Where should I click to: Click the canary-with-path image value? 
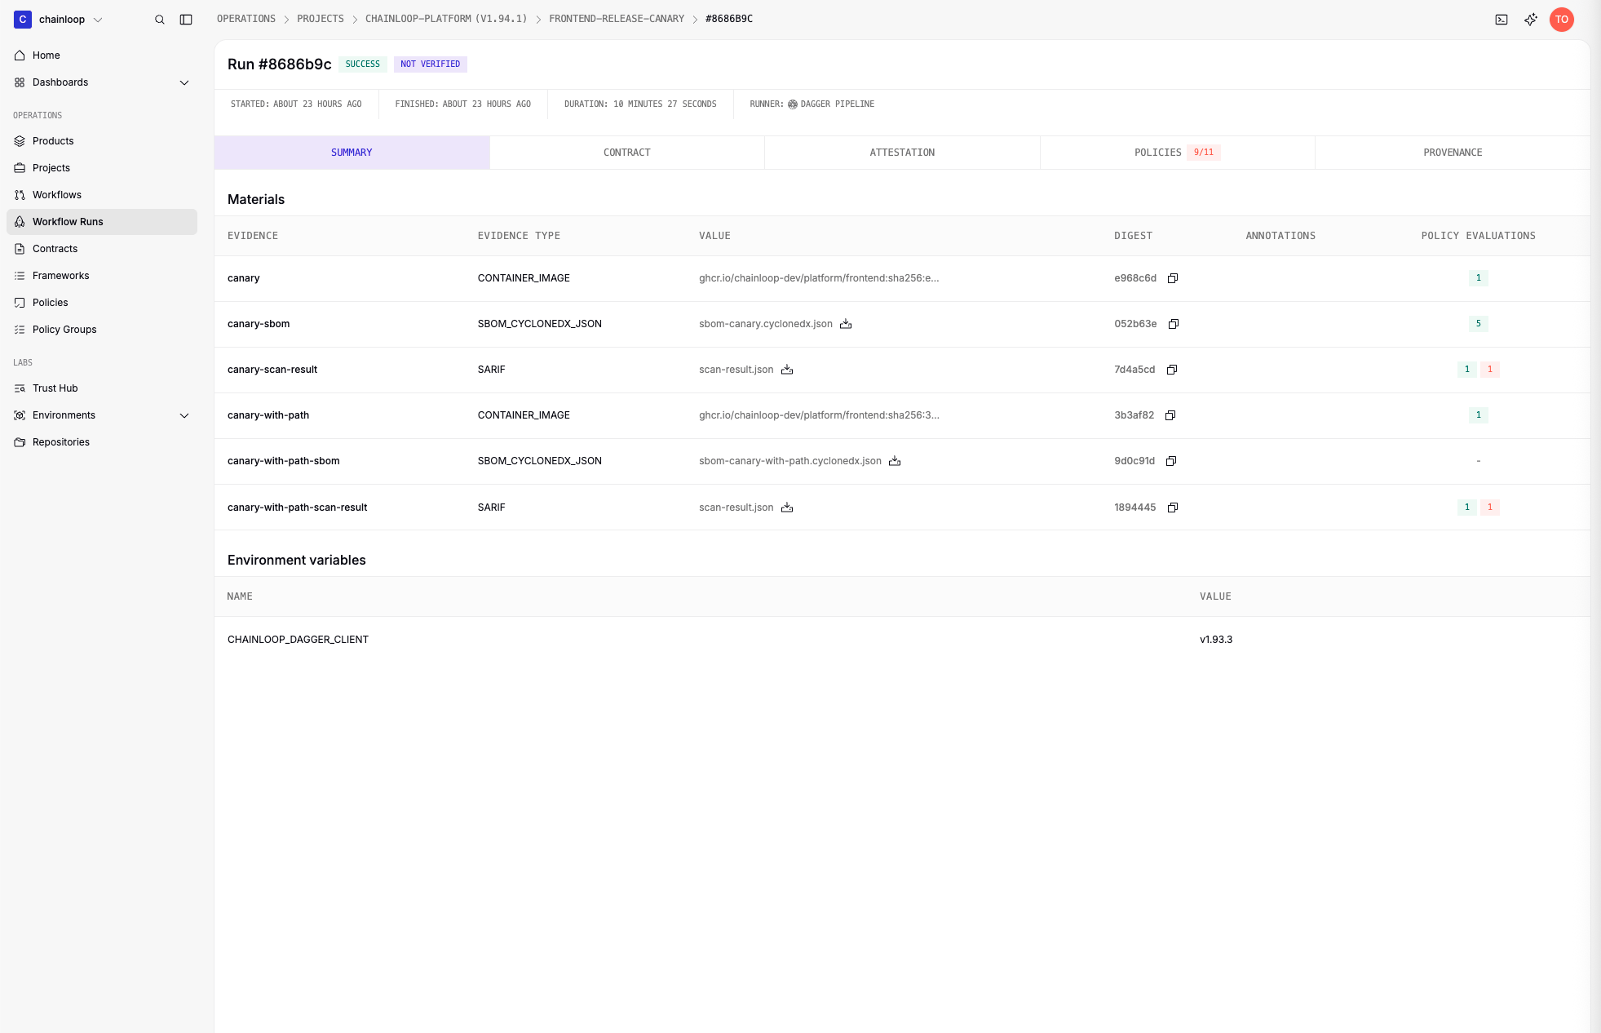pyautogui.click(x=819, y=415)
